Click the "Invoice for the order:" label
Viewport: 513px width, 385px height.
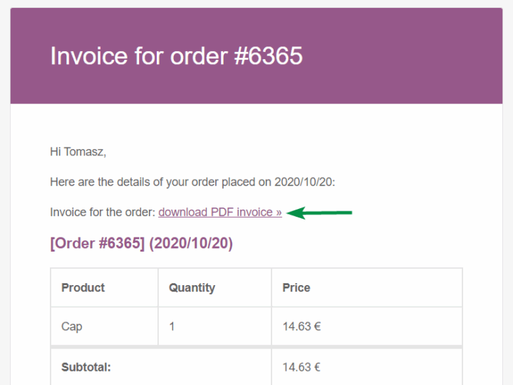coord(102,212)
